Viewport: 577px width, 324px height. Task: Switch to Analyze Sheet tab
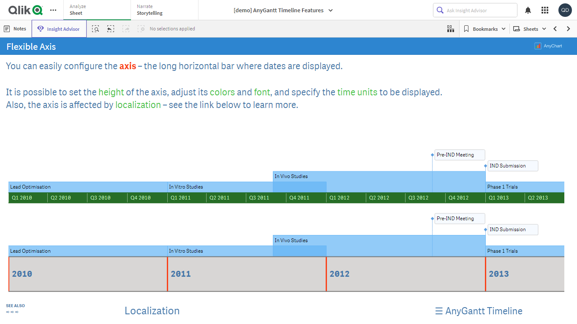click(97, 10)
